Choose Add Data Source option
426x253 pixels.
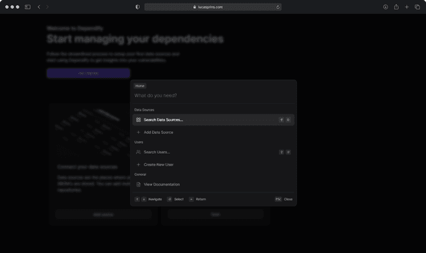(x=213, y=132)
